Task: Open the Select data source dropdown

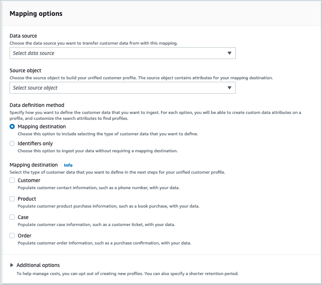Action: [x=122, y=53]
